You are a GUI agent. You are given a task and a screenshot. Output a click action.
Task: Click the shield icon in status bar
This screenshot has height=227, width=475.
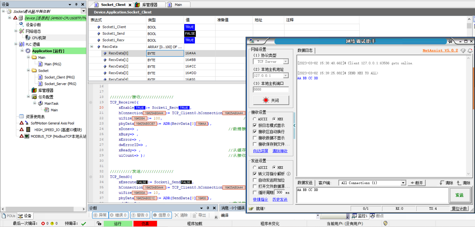coord(386,223)
